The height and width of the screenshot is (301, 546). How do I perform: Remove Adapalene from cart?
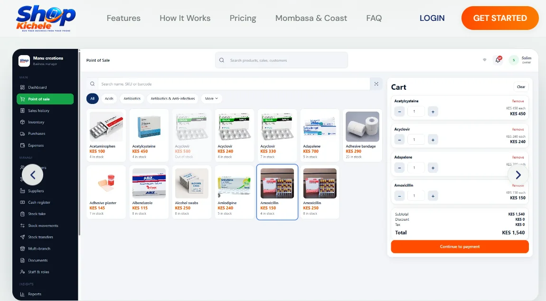518,158
